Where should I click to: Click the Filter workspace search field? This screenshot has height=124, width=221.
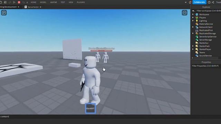coord(209,11)
